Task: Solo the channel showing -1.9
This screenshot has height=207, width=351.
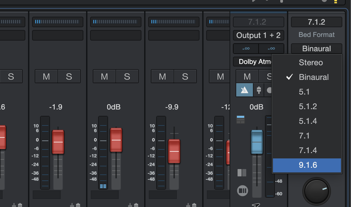Action: click(x=69, y=76)
